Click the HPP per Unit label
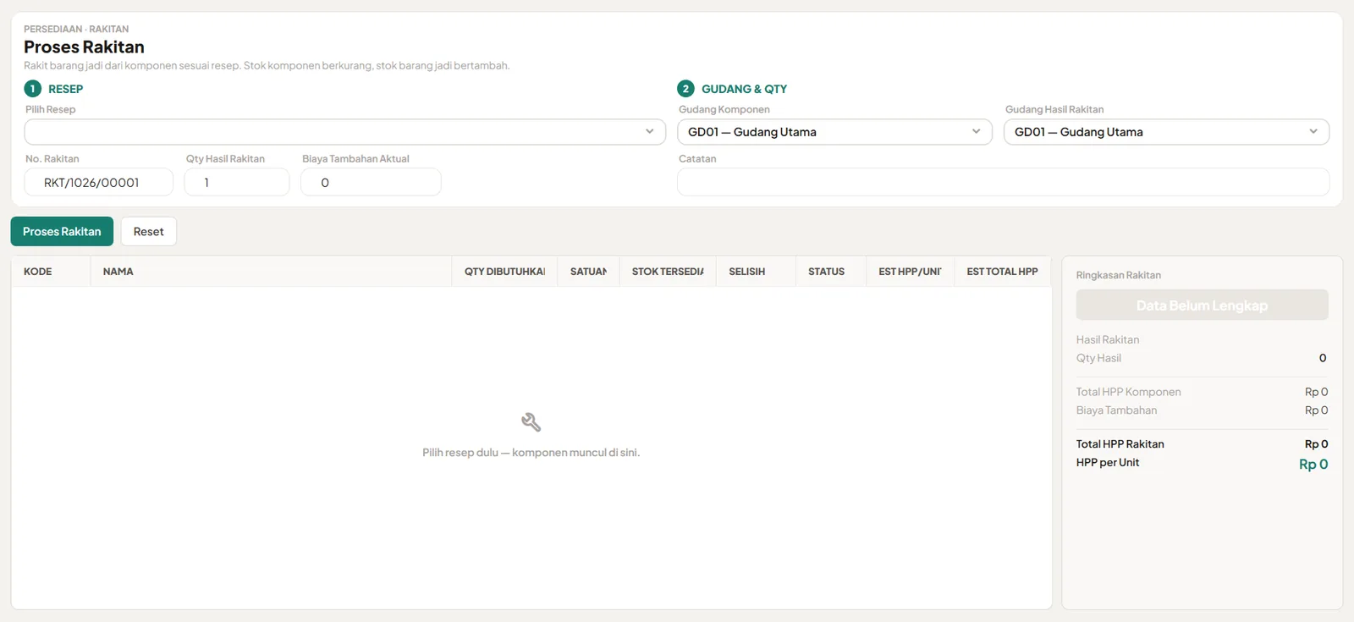The image size is (1354, 622). point(1108,462)
